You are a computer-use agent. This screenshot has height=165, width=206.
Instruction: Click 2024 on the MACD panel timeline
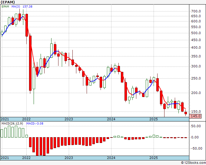pyautogui.click(x=111, y=158)
